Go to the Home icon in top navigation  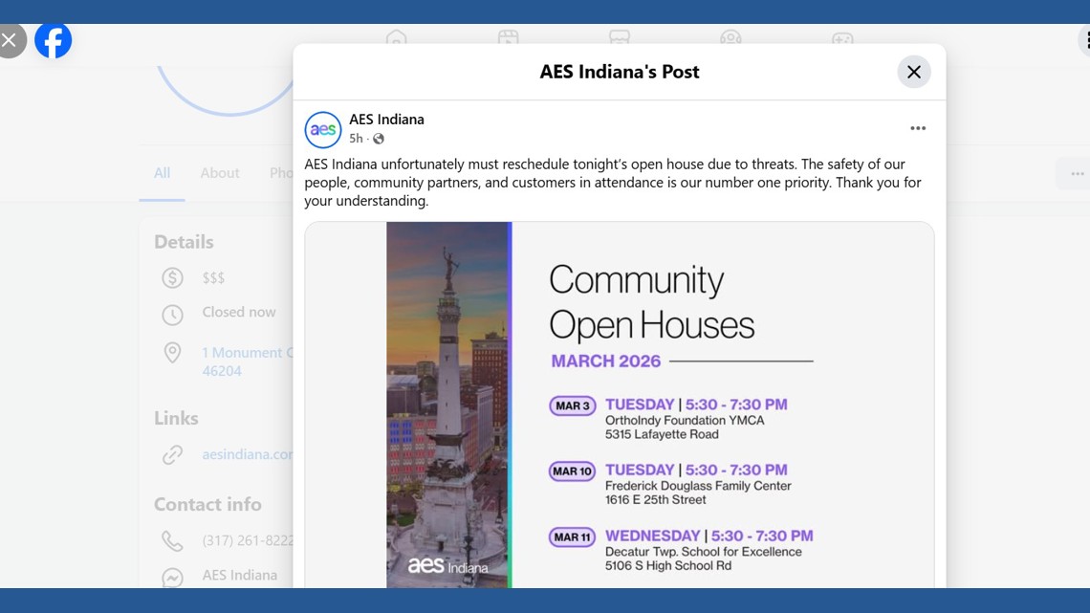tap(396, 38)
